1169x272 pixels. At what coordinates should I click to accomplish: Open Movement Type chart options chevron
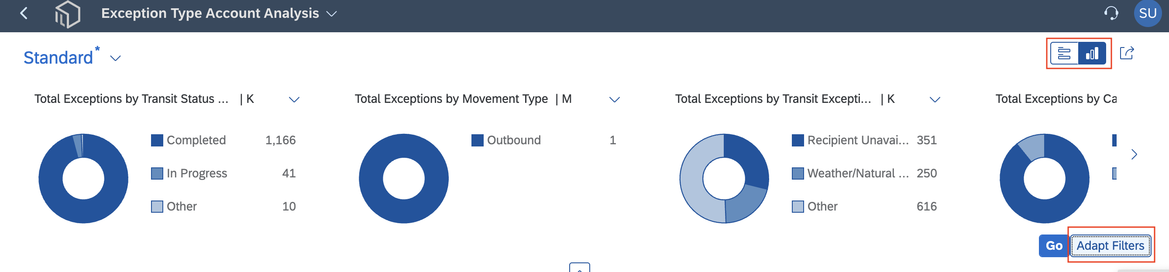click(615, 100)
